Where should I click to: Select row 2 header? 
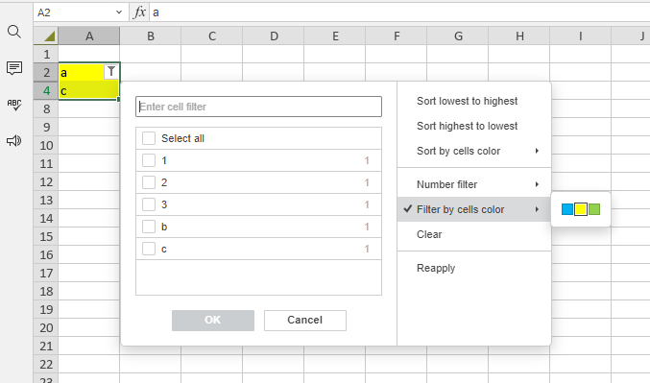[x=46, y=72]
